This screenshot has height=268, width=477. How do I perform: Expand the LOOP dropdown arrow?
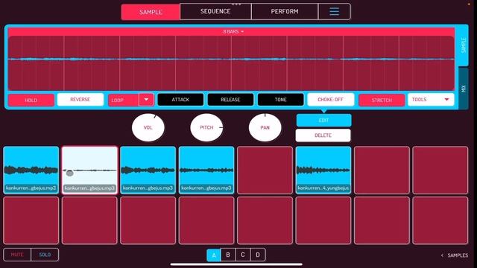point(146,100)
